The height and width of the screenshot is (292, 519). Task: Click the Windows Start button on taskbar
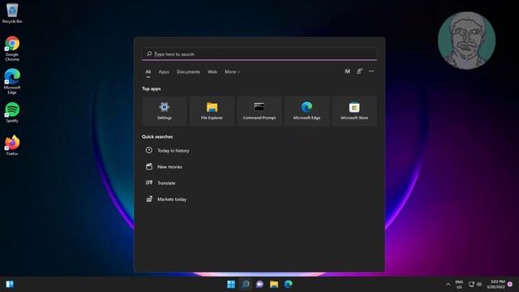pyautogui.click(x=231, y=284)
